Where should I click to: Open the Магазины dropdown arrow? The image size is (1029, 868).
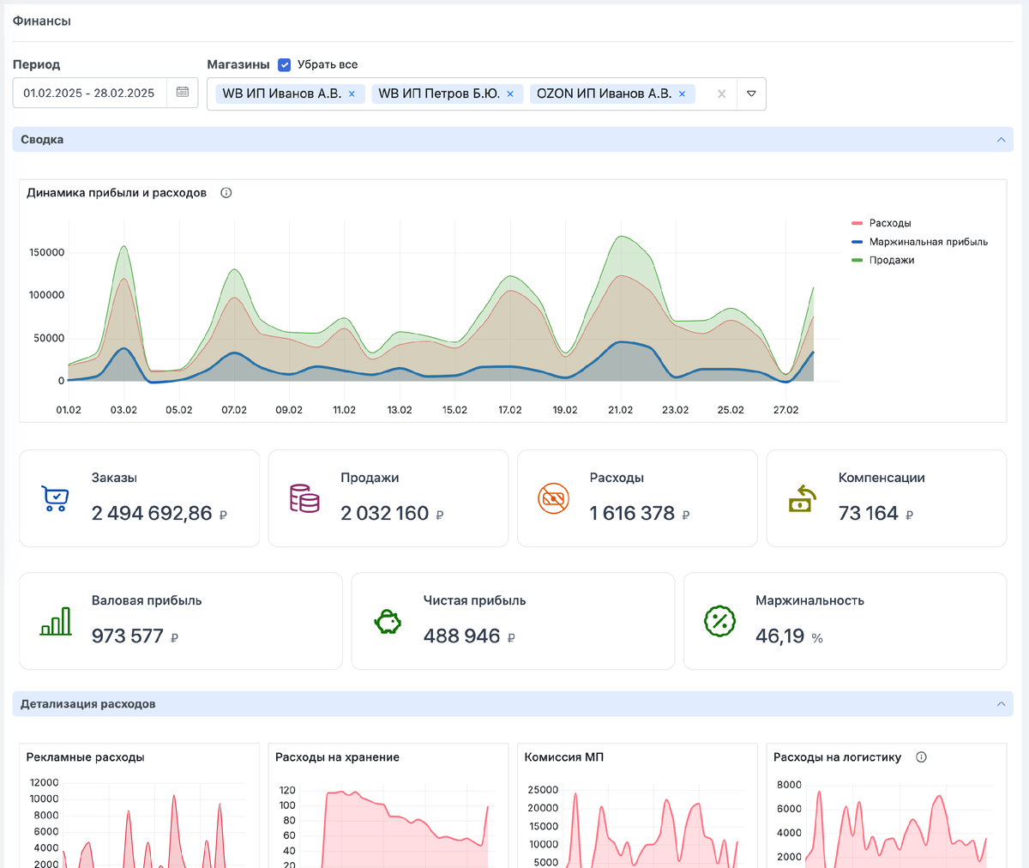click(751, 94)
